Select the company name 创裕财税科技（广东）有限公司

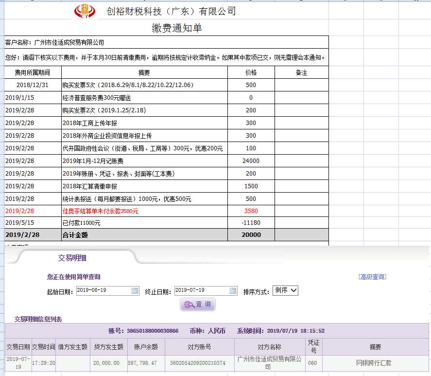[x=171, y=11]
